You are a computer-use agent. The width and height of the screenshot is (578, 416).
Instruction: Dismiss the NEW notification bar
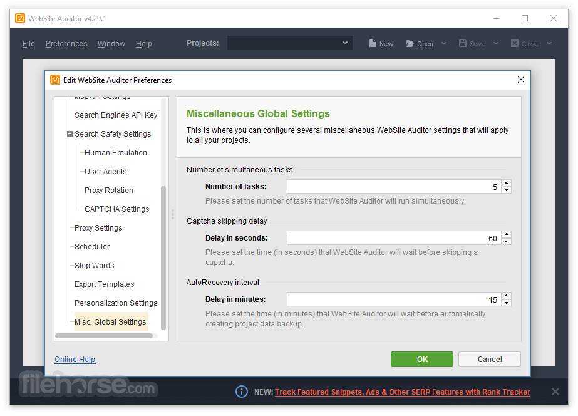coord(555,392)
